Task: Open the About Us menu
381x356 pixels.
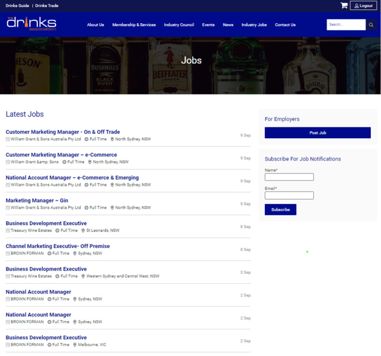Action: 95,25
